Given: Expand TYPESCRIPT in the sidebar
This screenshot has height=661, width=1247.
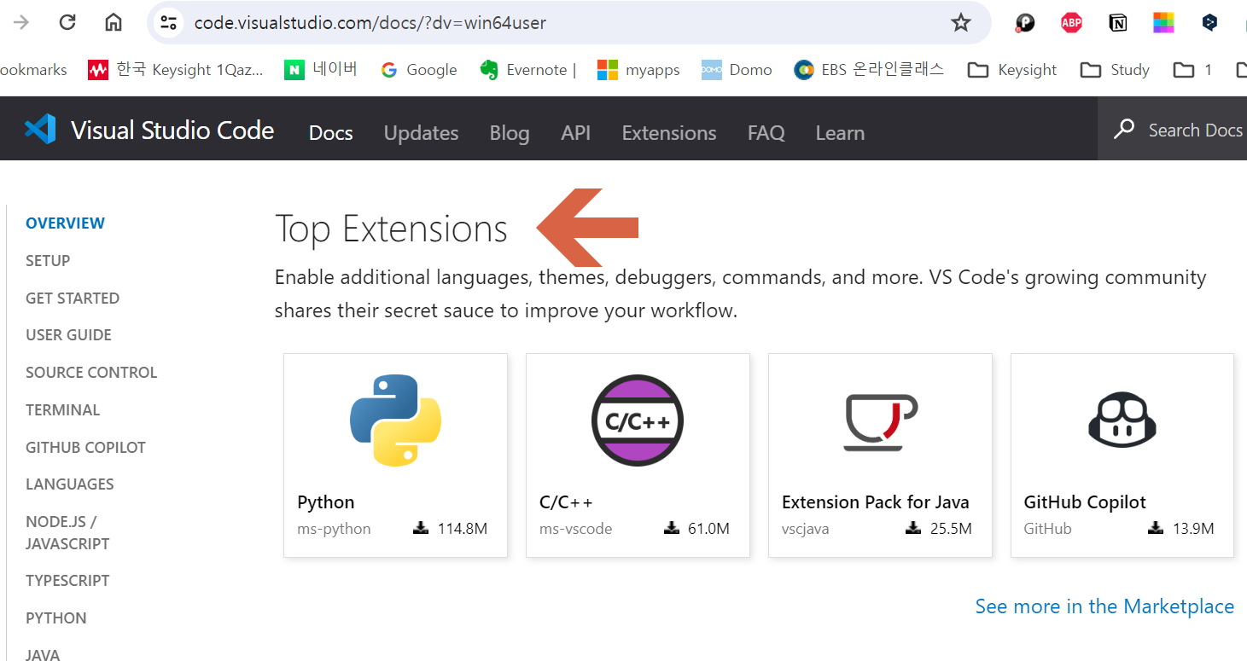Looking at the screenshot, I should 67,581.
